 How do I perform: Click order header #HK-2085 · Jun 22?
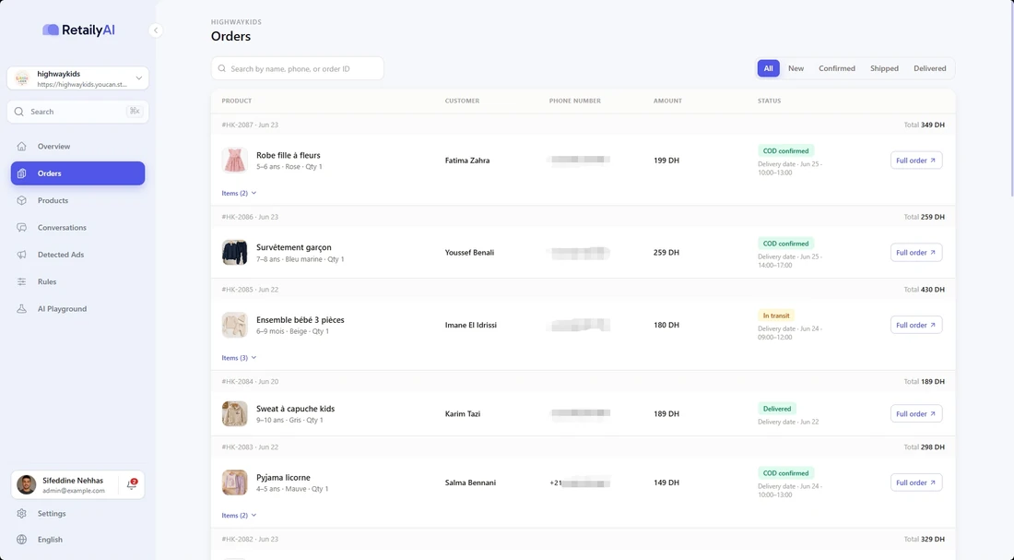pos(250,290)
